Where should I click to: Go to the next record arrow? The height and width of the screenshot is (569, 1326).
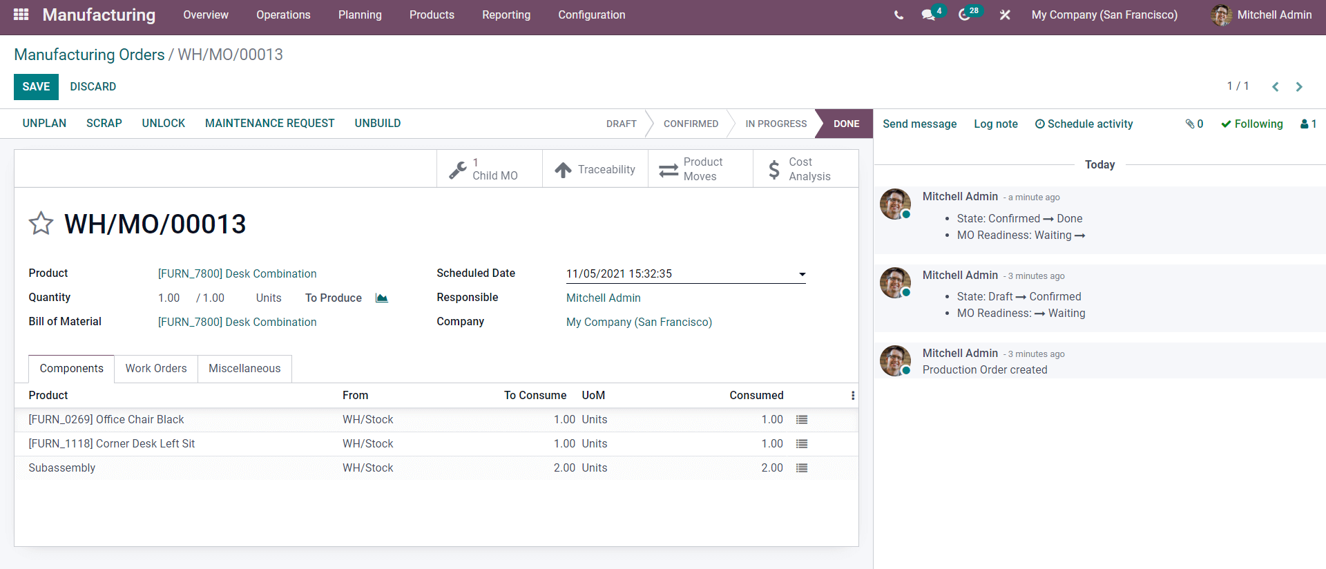tap(1299, 86)
